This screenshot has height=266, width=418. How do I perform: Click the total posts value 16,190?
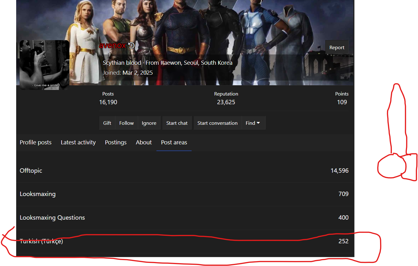tap(108, 102)
